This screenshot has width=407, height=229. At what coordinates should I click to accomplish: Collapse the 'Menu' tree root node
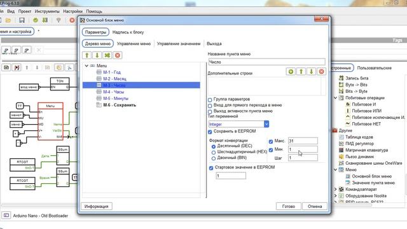click(86, 66)
